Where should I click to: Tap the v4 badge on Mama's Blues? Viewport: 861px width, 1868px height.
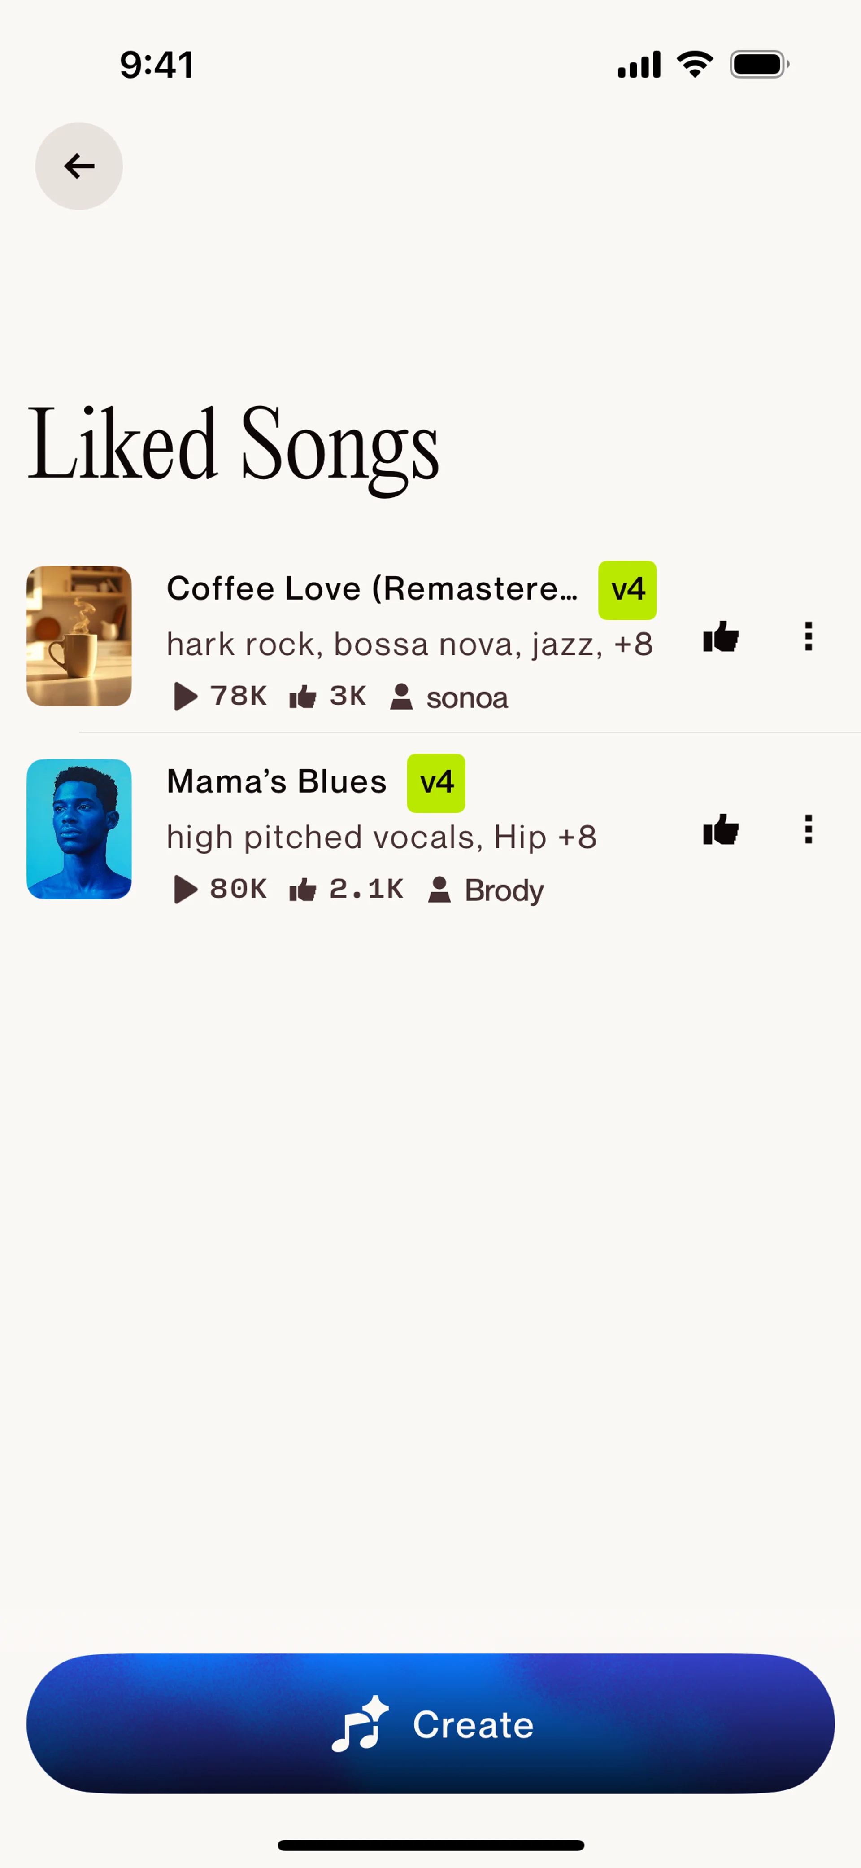tap(435, 782)
